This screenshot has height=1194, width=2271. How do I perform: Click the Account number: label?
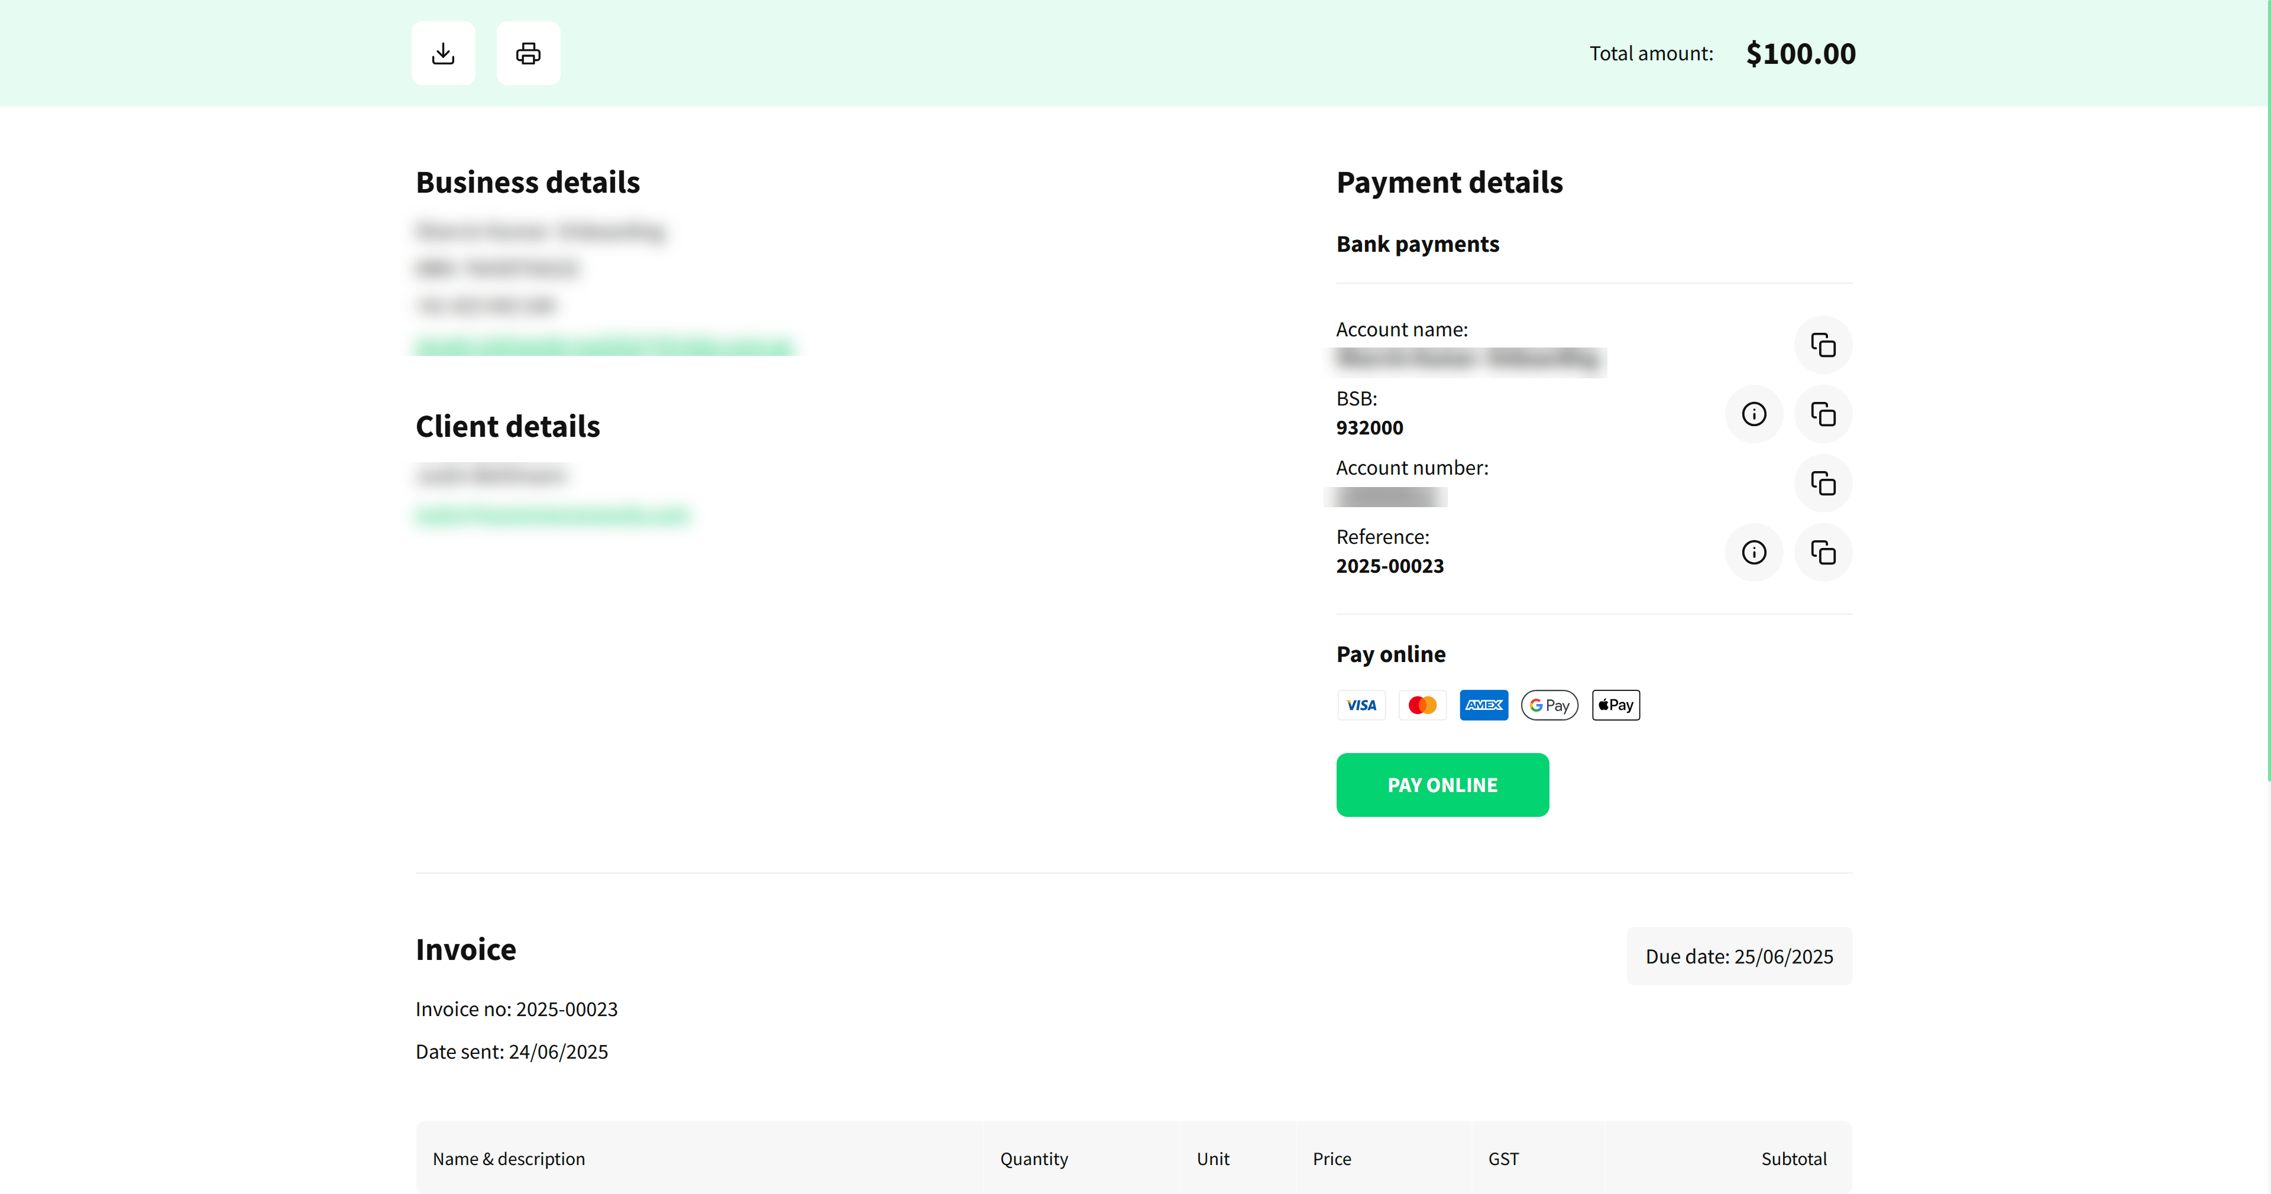pos(1412,468)
